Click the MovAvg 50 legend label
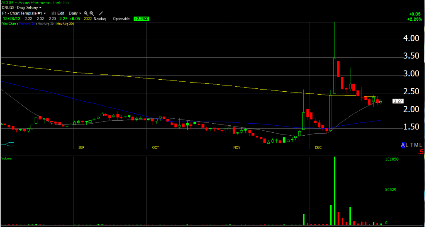The image size is (425, 227). 27,24
